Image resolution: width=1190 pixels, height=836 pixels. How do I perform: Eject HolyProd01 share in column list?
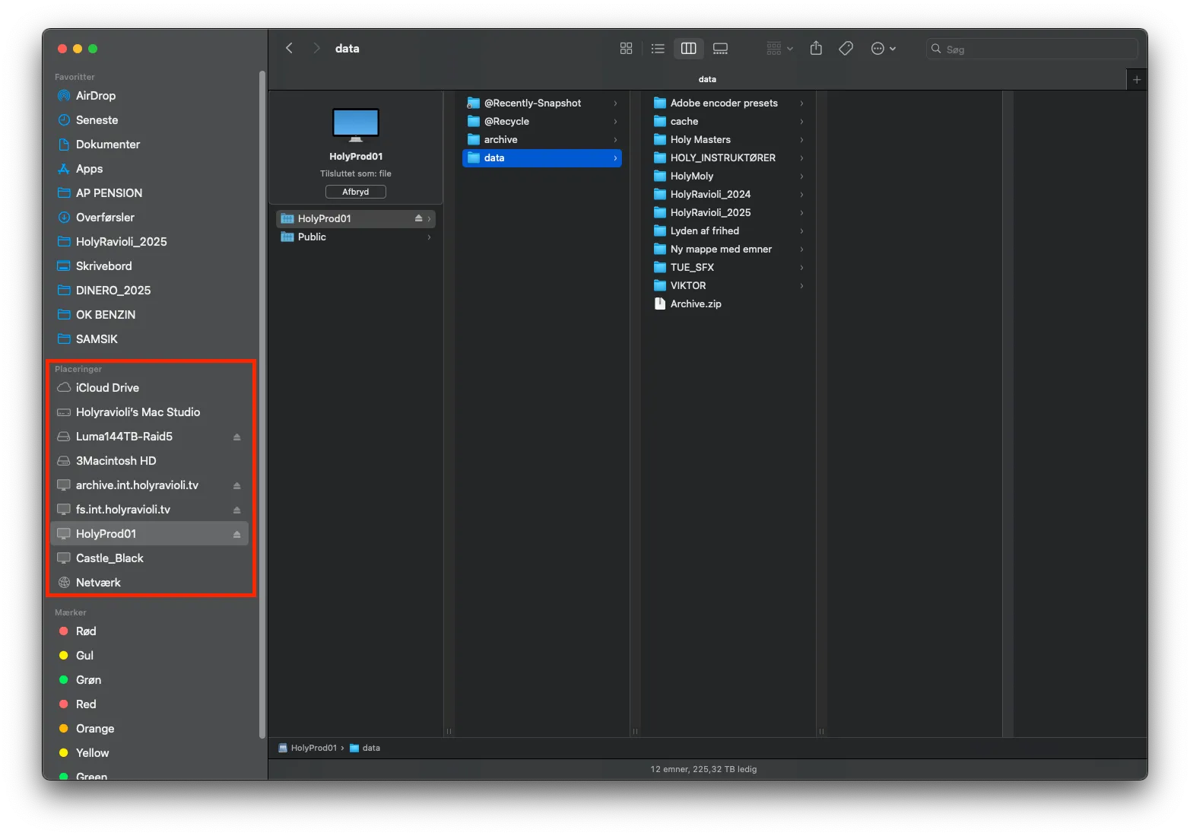pyautogui.click(x=418, y=218)
